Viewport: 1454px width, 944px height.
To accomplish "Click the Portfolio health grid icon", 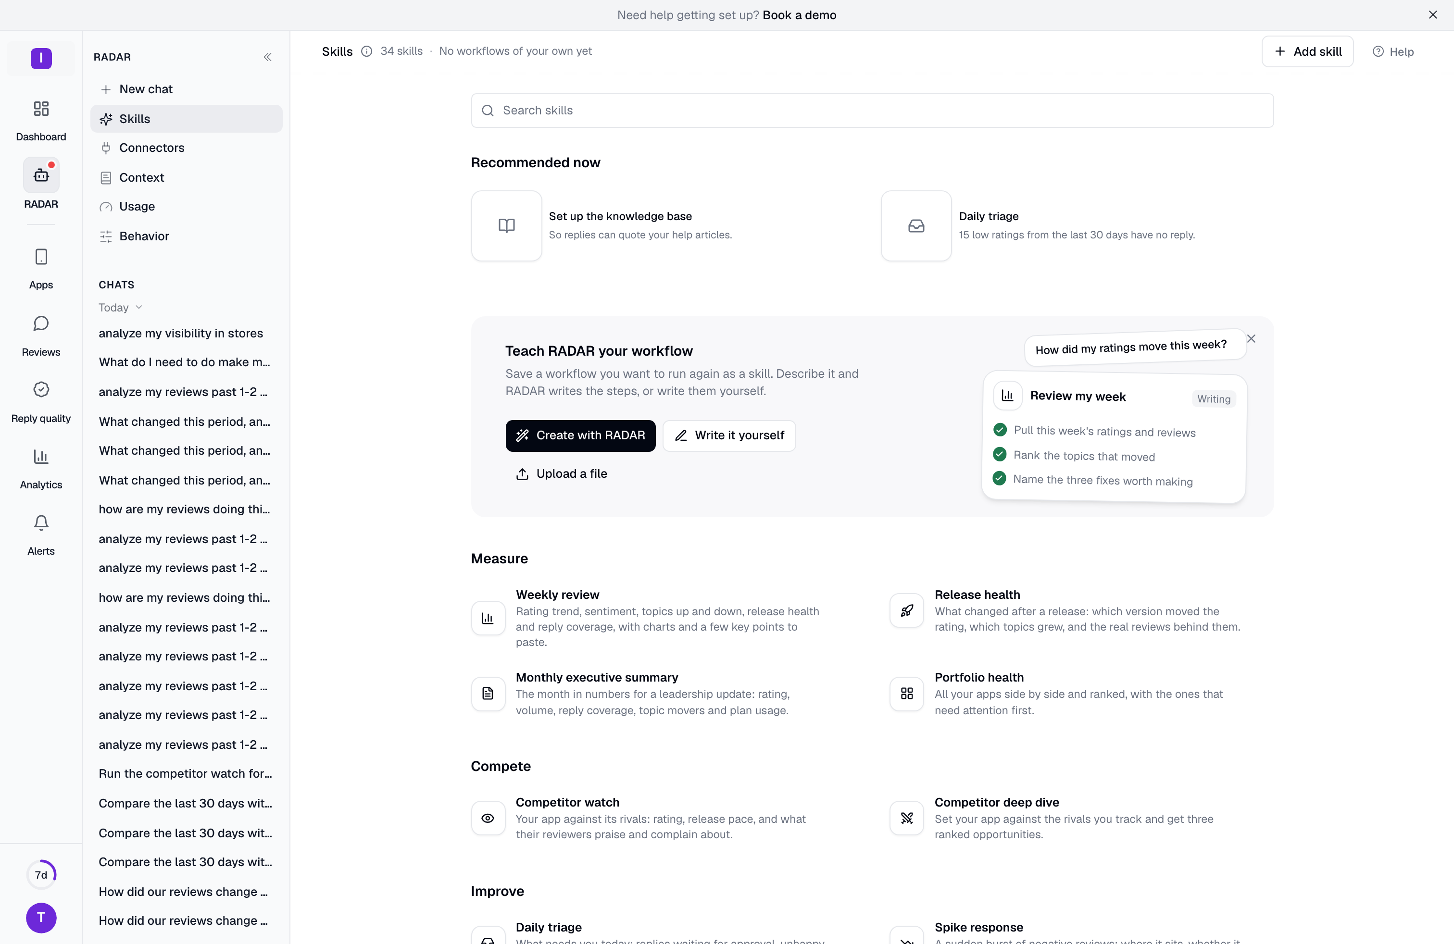I will (x=907, y=693).
